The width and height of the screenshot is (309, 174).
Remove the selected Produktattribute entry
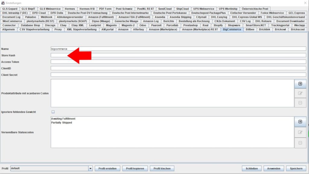tap(300, 103)
